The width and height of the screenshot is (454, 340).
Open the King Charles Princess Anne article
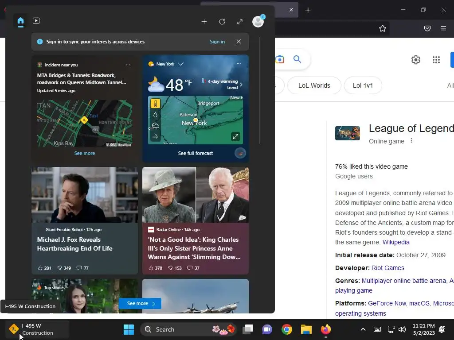(x=194, y=248)
